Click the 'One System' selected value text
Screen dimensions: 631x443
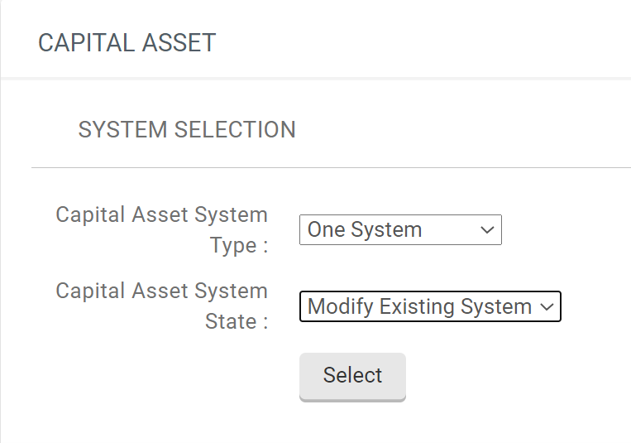point(365,229)
